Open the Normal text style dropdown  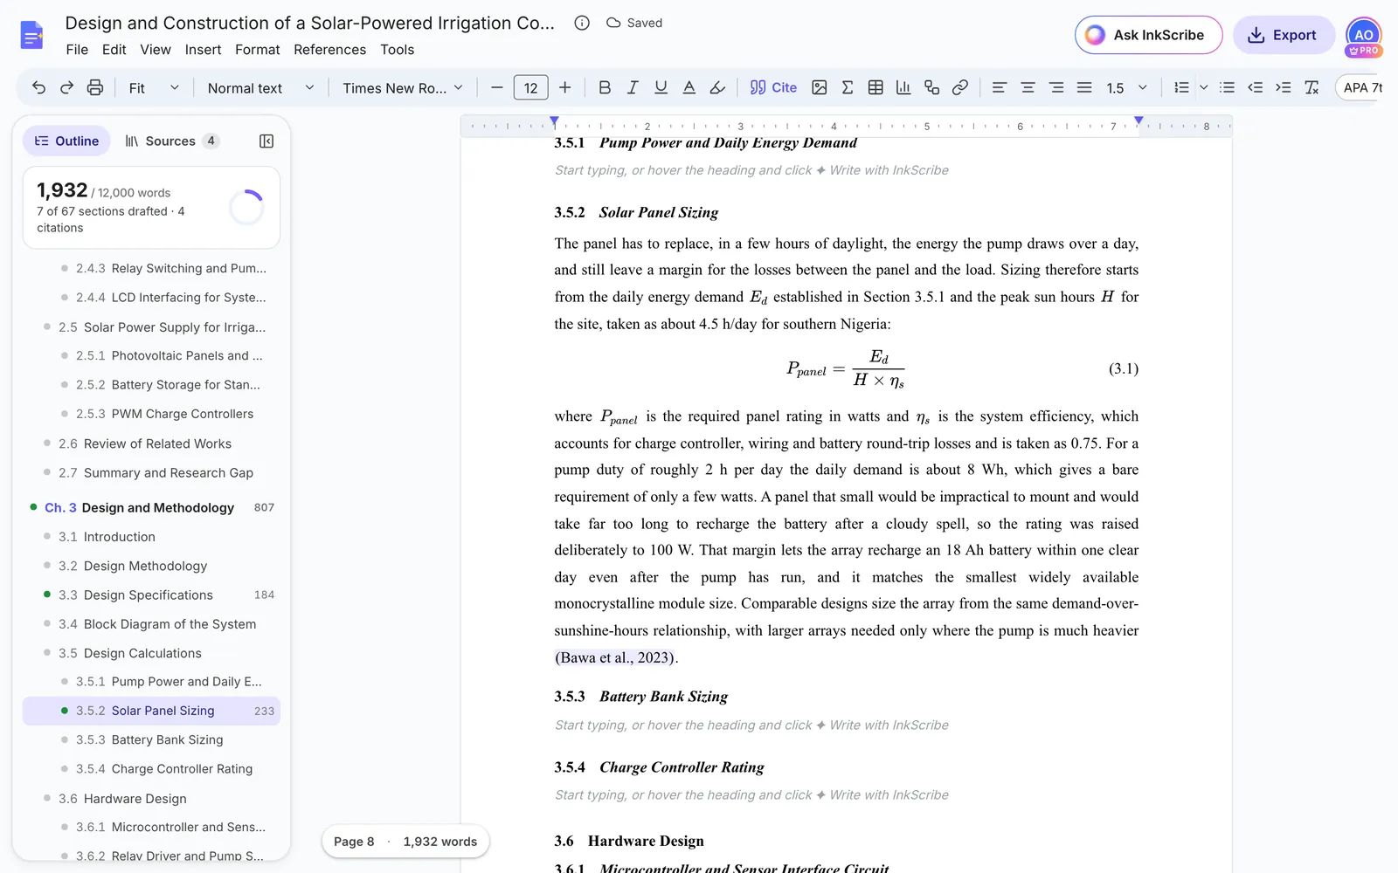pos(260,87)
